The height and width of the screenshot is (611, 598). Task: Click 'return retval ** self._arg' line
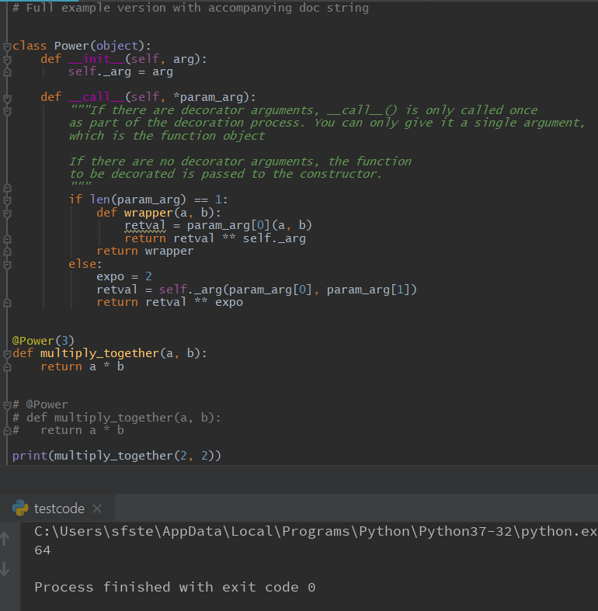point(215,238)
